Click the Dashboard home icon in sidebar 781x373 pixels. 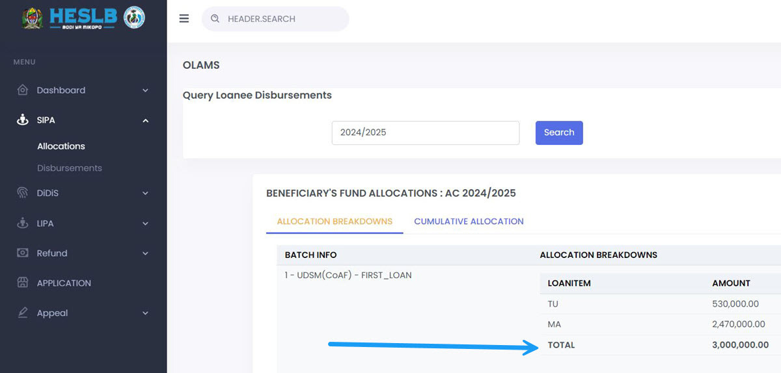tap(23, 90)
